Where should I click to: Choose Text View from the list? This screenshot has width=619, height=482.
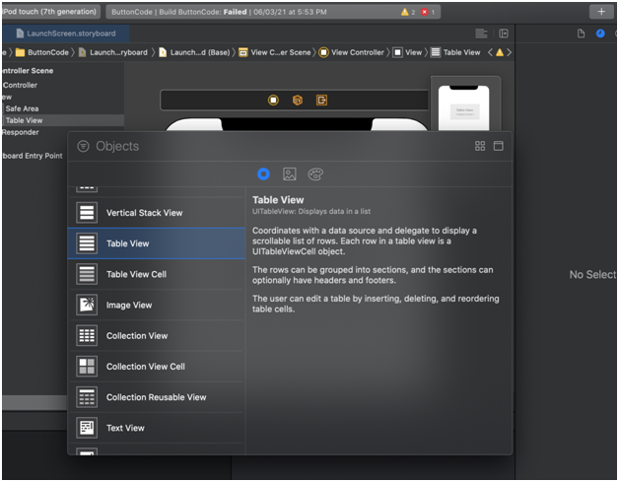[x=157, y=429]
